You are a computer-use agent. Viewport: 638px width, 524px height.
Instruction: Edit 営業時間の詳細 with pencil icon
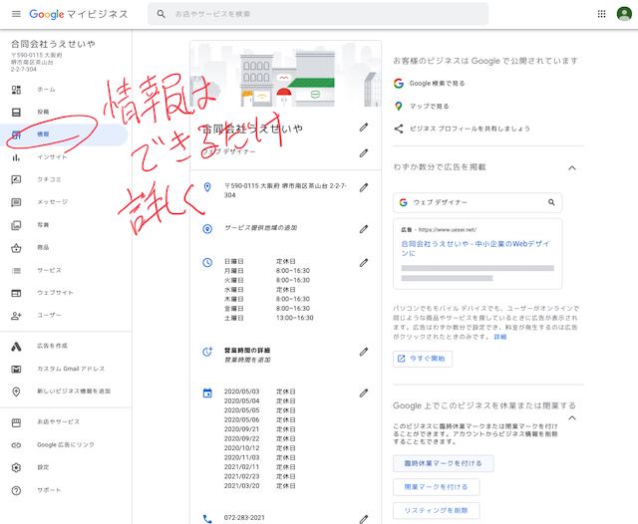(364, 352)
